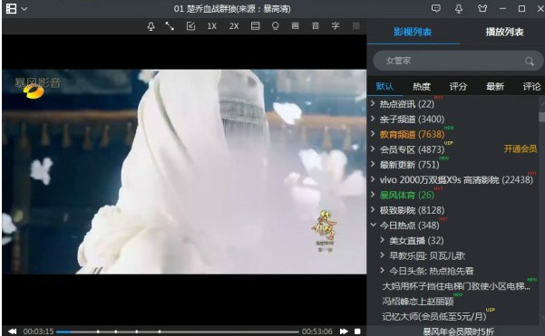This screenshot has width=545, height=336.
Task: Open the skin (shirt) icon in title bar
Action: [482, 8]
